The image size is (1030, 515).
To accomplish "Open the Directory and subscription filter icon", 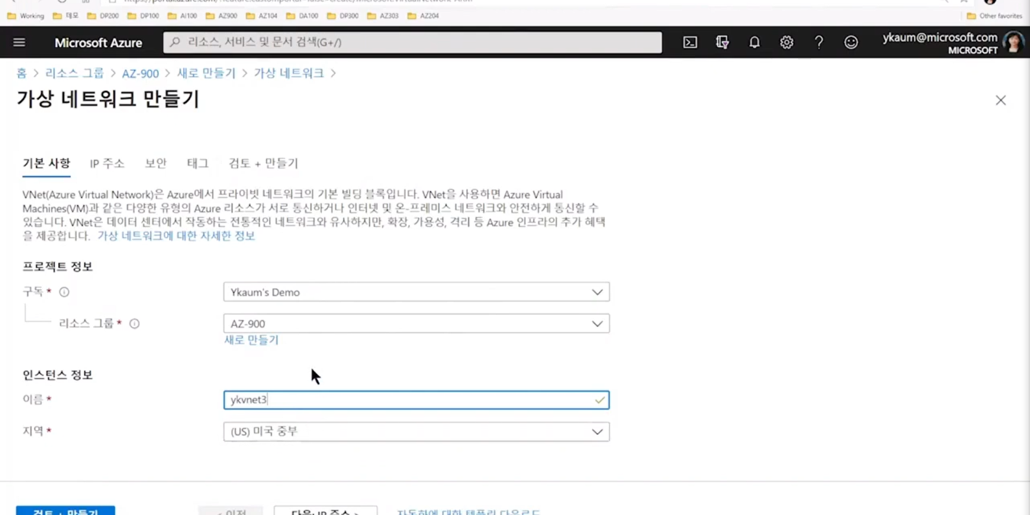I will [x=722, y=42].
